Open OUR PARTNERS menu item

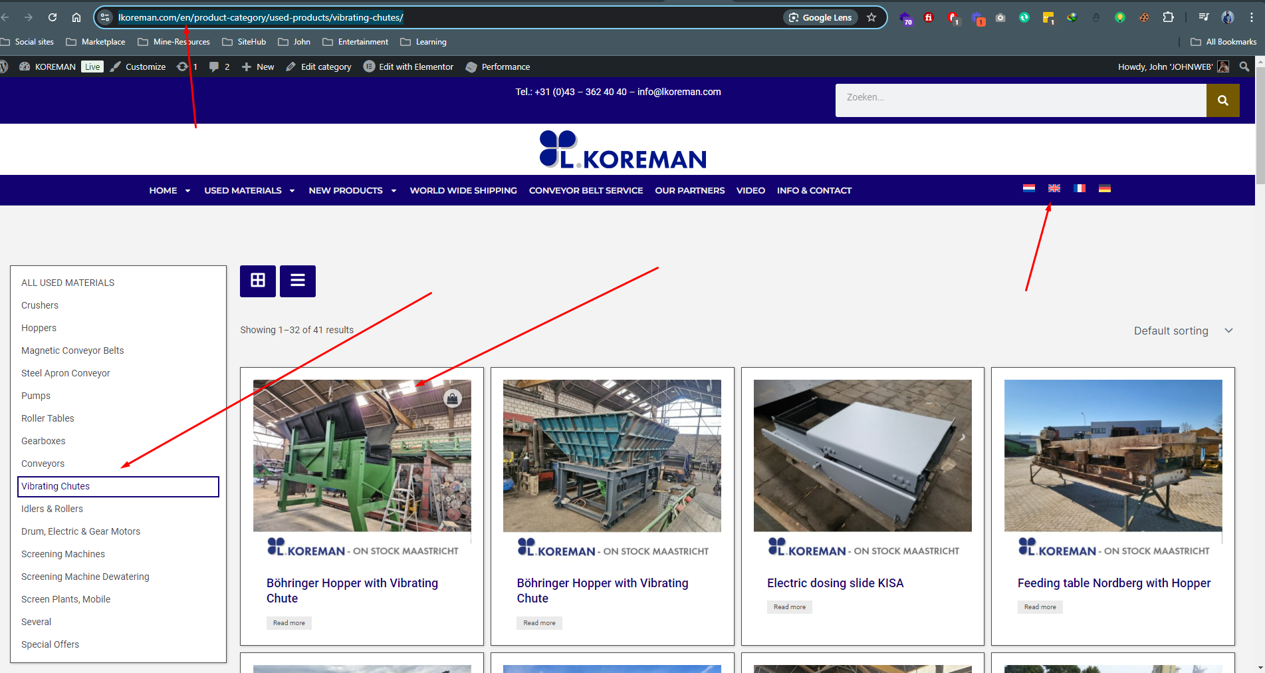click(x=689, y=190)
